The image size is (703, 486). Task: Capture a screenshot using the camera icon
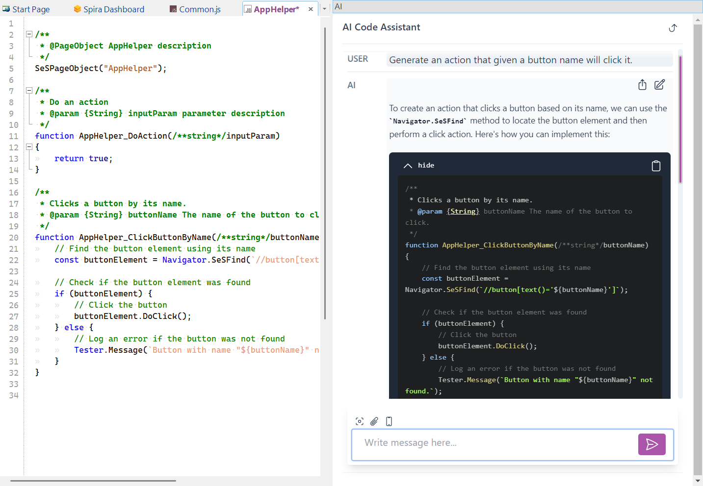tap(360, 421)
